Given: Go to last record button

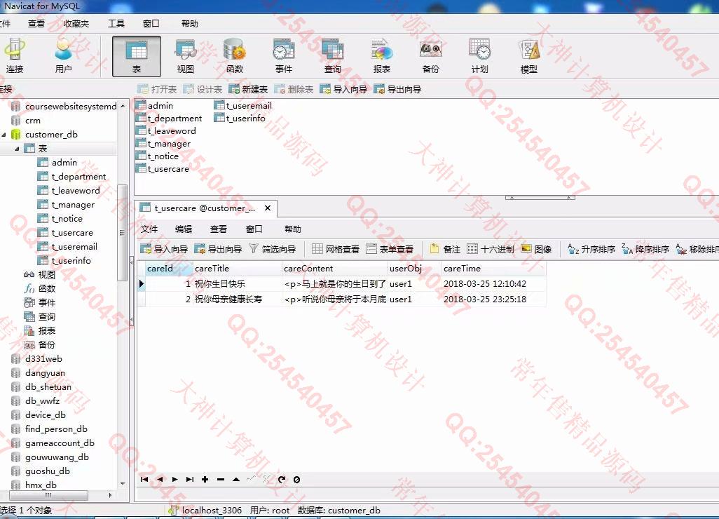Looking at the screenshot, I should tap(190, 479).
